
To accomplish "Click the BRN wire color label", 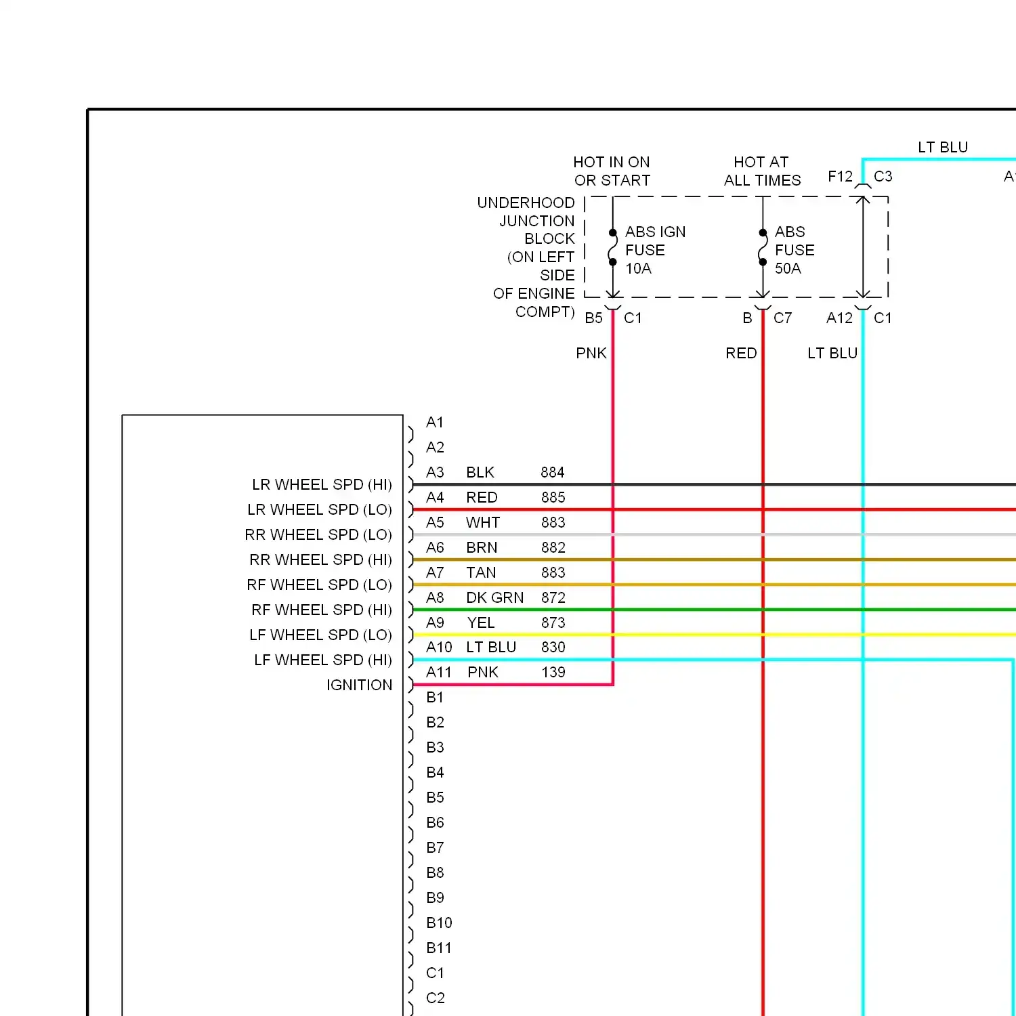I will [x=482, y=548].
